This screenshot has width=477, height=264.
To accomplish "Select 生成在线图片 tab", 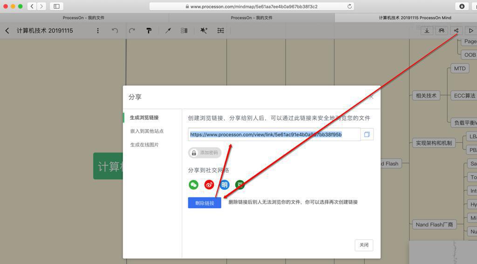I will point(144,145).
